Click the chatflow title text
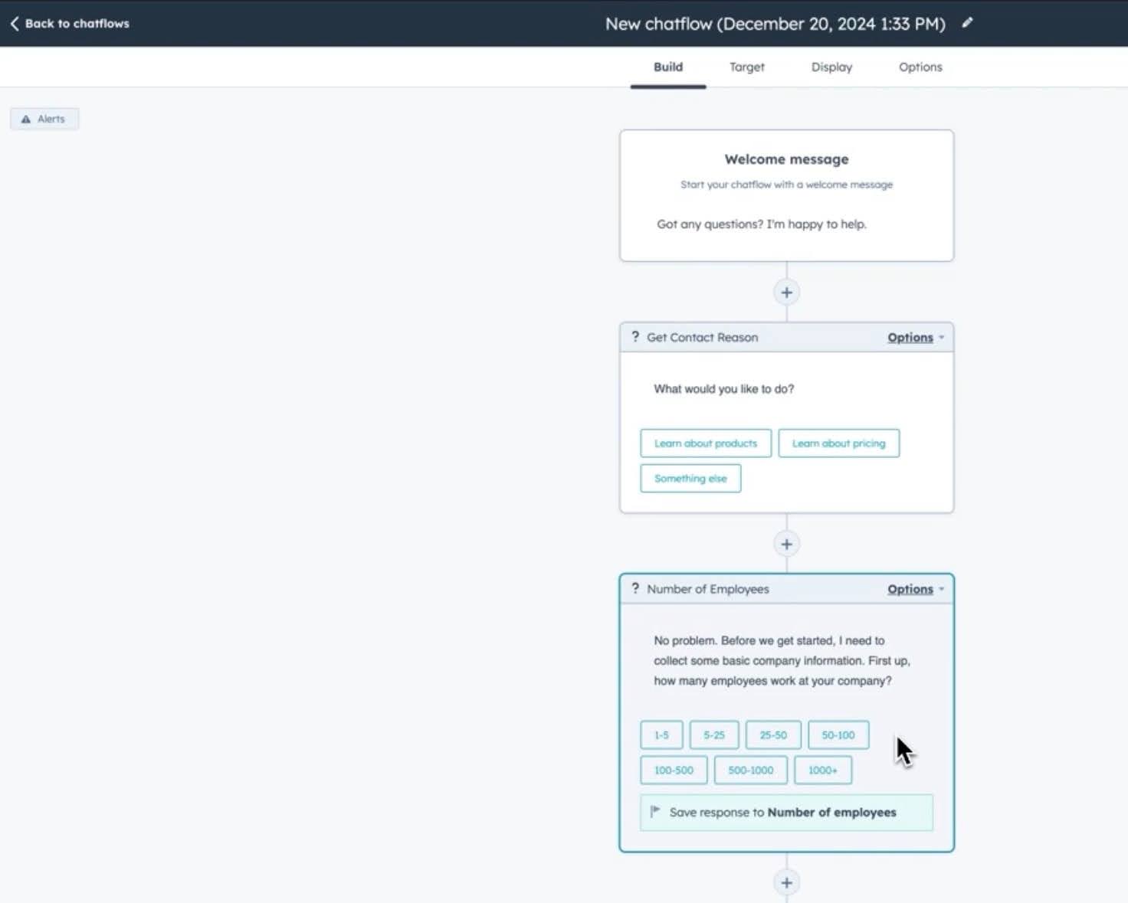The height and width of the screenshot is (903, 1128). (x=775, y=24)
